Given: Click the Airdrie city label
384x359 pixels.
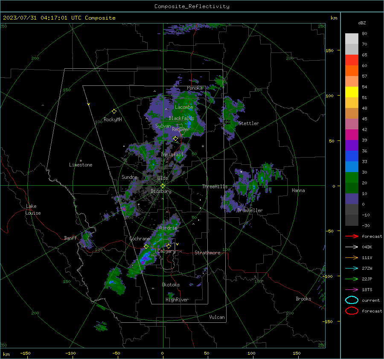Looking at the screenshot, I should pyautogui.click(x=168, y=228).
